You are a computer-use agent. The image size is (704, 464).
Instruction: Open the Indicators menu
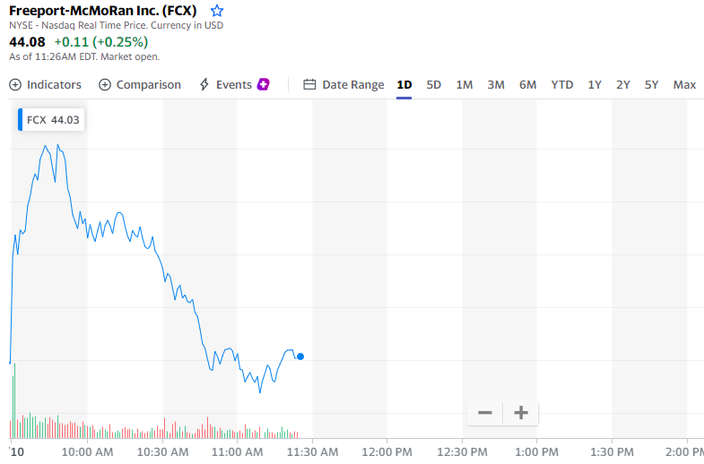(46, 84)
